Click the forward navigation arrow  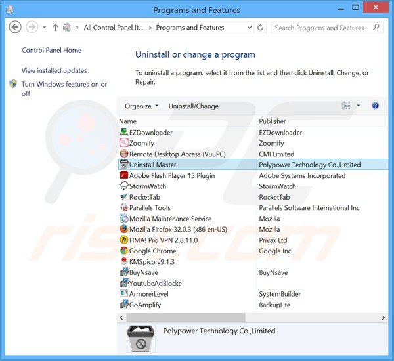tap(32, 27)
